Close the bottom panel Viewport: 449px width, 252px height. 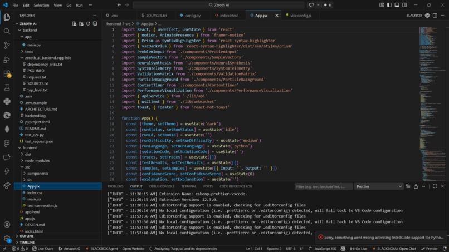[442, 186]
